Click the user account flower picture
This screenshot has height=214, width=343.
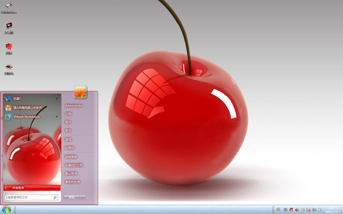(80, 92)
